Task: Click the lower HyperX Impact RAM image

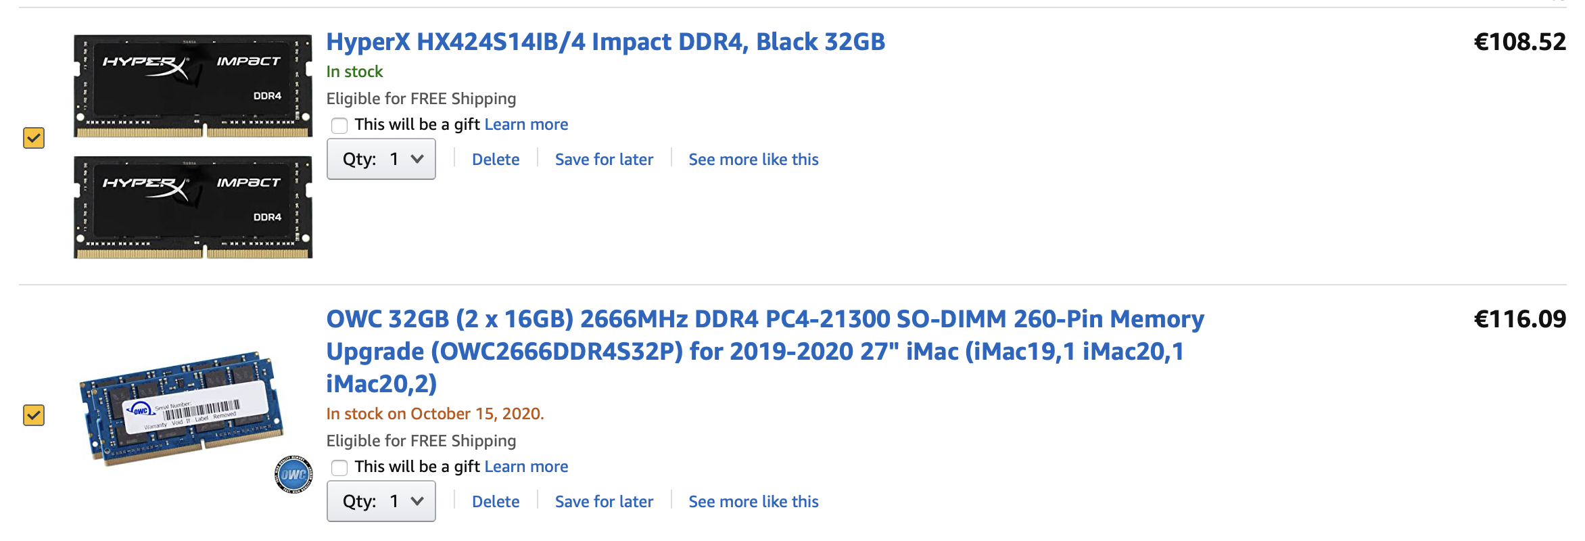Action: 193,208
